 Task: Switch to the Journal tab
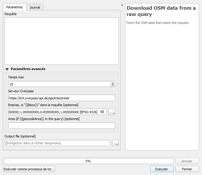[35, 7]
